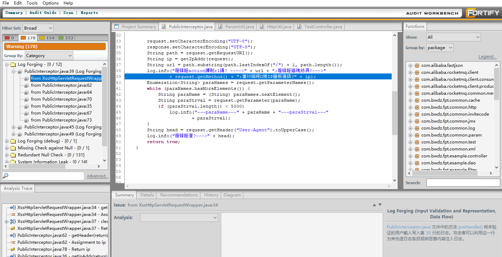Image resolution: width=502 pixels, height=257 pixels.
Task: Expand Missing Check against Null folder
Action: [7, 148]
